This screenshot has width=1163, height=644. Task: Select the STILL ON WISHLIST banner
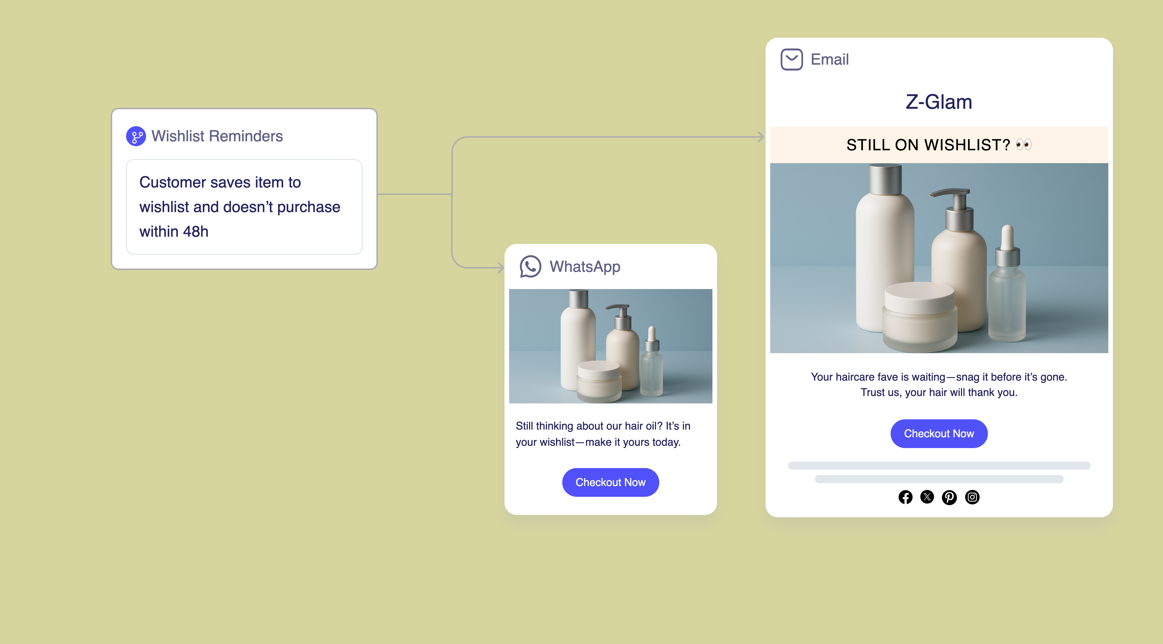[x=939, y=145]
